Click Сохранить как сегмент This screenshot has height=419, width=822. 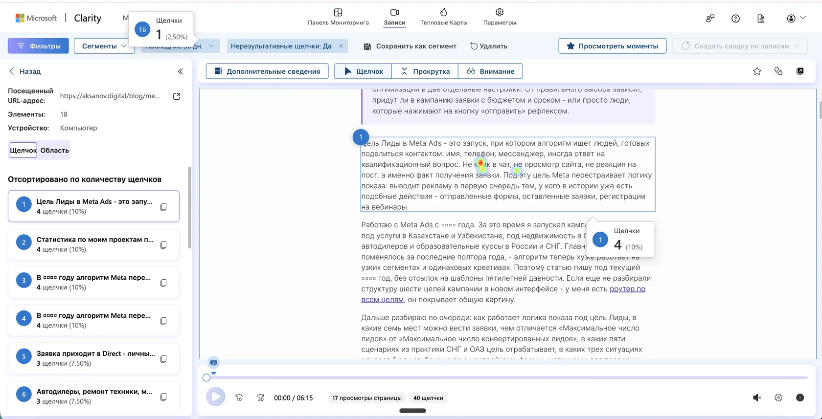click(x=410, y=46)
